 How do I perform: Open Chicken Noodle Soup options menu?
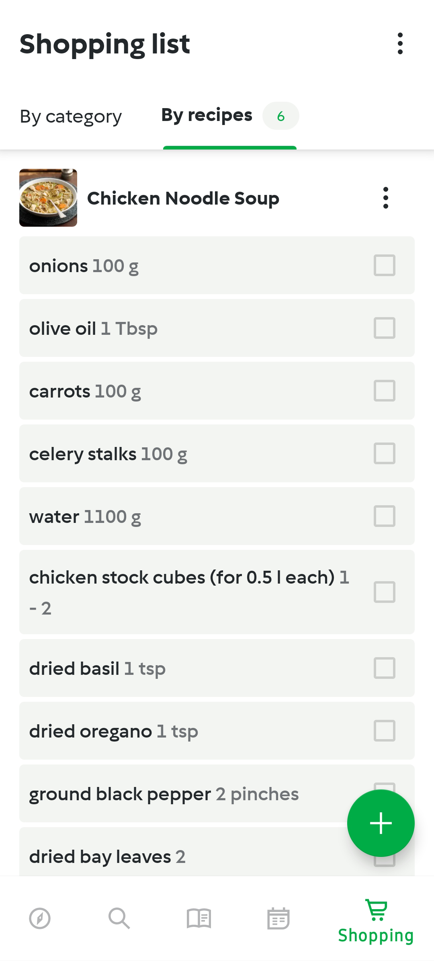[385, 198]
